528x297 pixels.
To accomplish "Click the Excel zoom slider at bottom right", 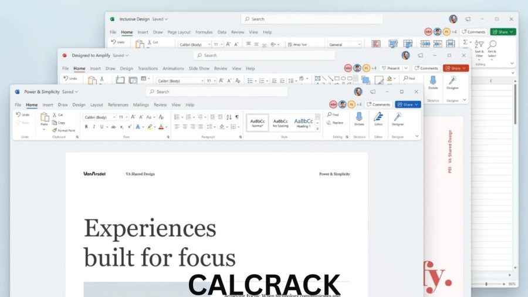I will tap(486, 284).
